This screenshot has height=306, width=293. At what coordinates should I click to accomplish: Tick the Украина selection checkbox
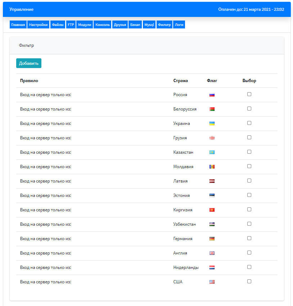click(249, 123)
